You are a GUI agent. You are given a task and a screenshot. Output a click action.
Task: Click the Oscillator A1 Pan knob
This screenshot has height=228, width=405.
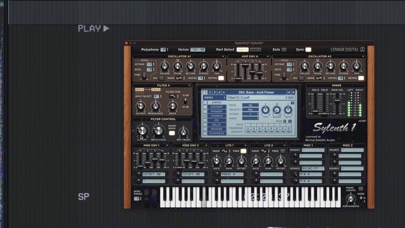click(216, 66)
